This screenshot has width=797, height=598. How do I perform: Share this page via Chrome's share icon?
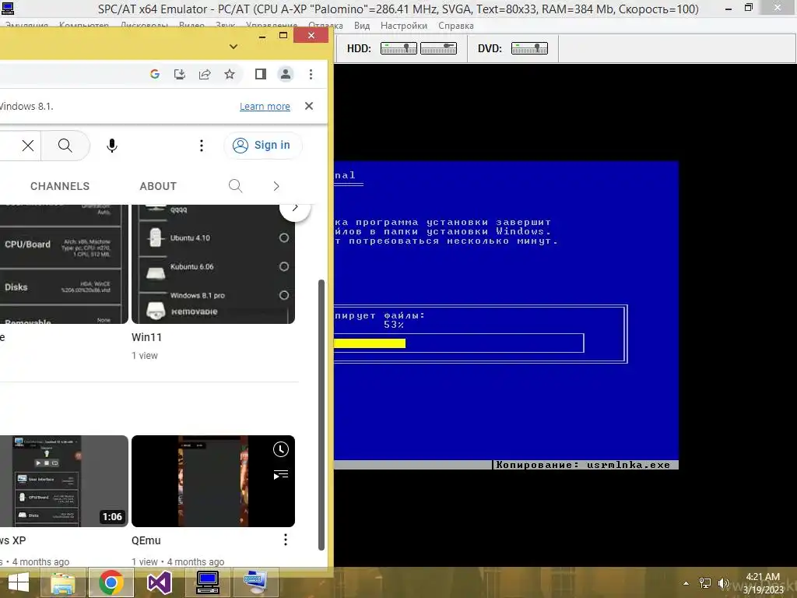205,74
